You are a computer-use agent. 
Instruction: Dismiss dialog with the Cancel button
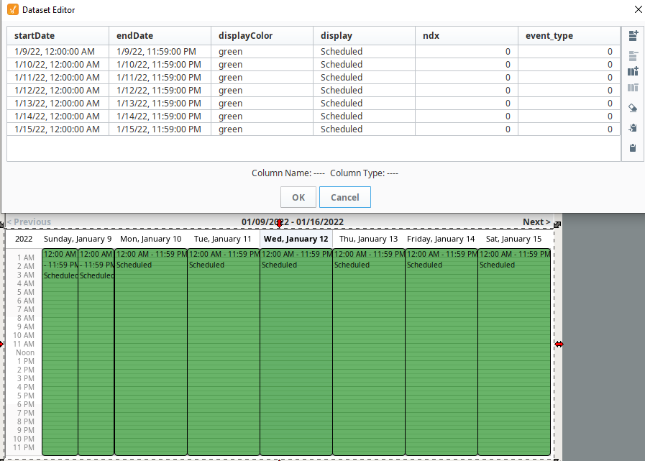344,197
